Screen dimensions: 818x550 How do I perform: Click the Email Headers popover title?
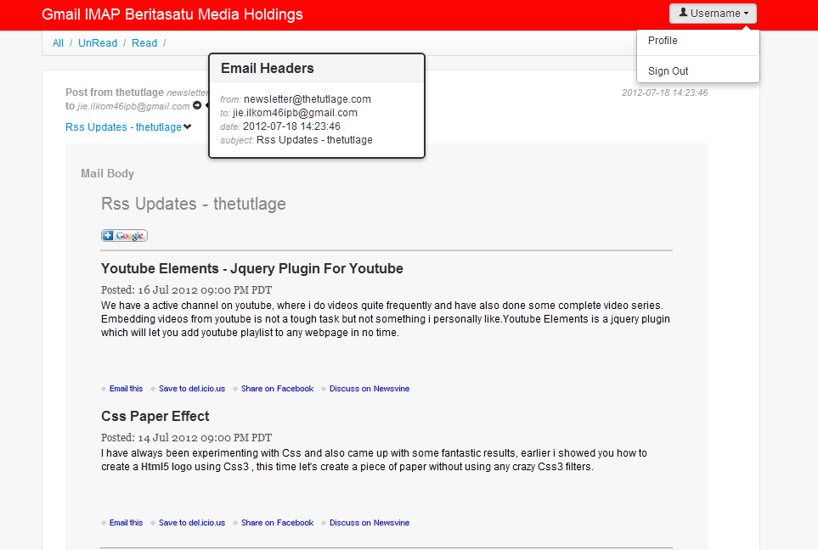(267, 68)
